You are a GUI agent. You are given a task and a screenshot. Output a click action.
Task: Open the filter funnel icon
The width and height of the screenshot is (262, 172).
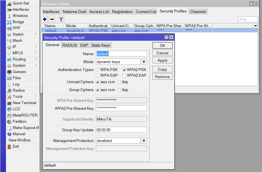click(61, 19)
